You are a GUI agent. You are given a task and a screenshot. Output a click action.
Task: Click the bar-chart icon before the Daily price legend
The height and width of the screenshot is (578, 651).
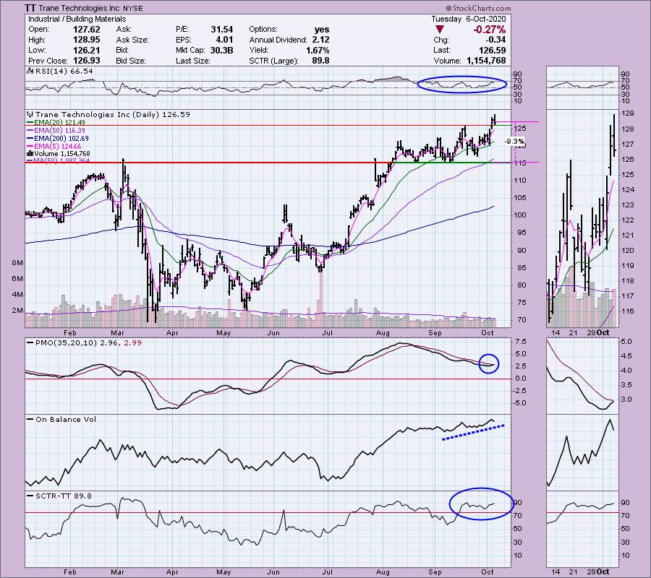[x=30, y=114]
